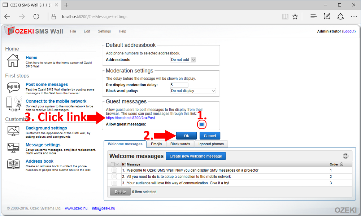Click the mobile network antenna icon
This screenshot has height=216, width=361.
[14, 104]
